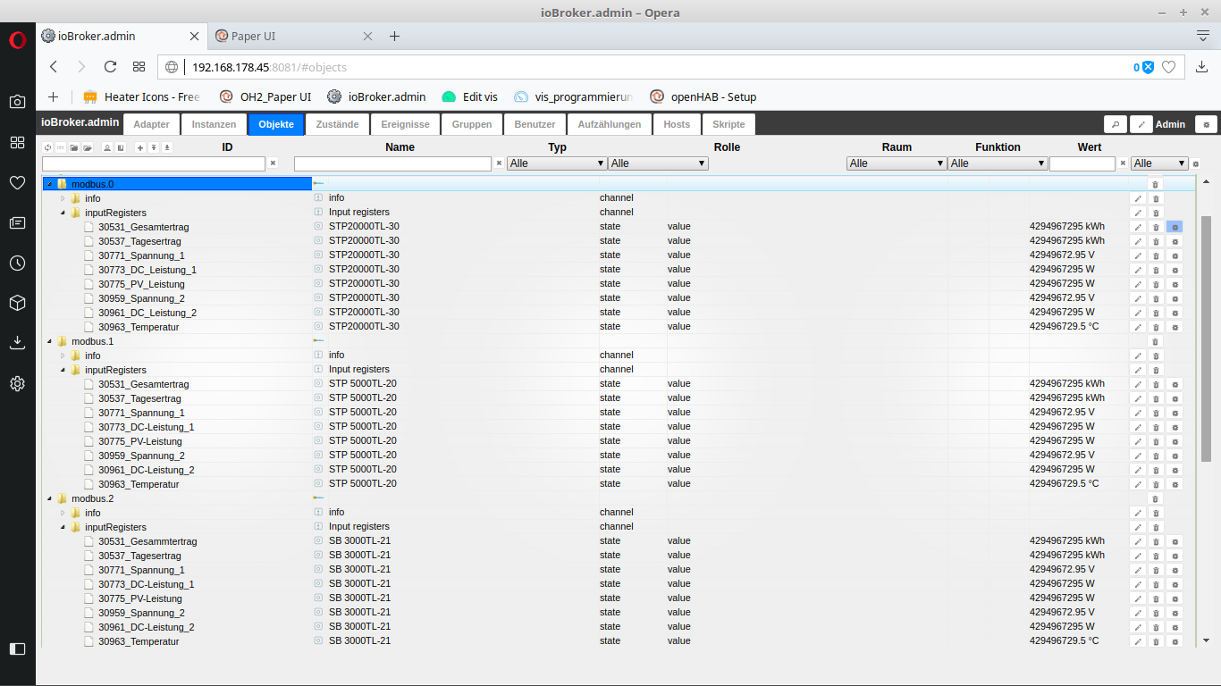Open the column settings gear beside last Alle filter
Viewport: 1221px width, 686px height.
(1195, 163)
